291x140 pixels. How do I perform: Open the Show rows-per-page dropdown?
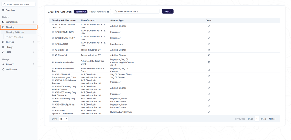point(63,119)
